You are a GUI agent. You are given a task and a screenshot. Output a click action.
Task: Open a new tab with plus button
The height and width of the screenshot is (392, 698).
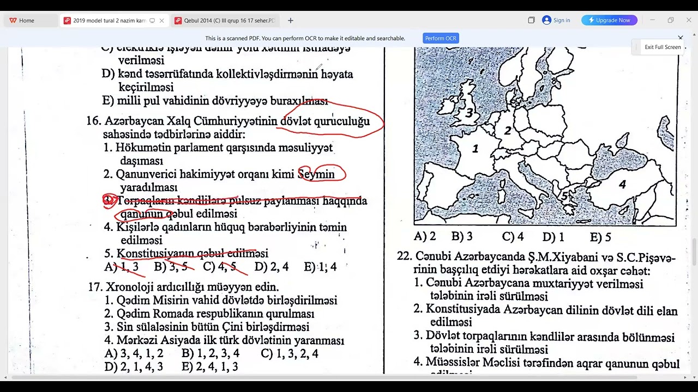pos(291,21)
